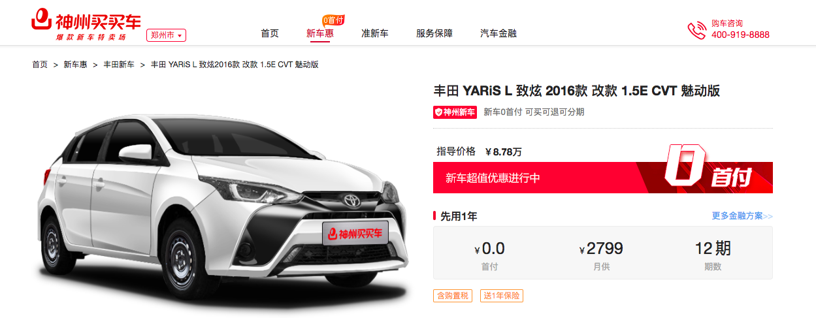Click the 新车惠 breadcrumb link

(76, 65)
